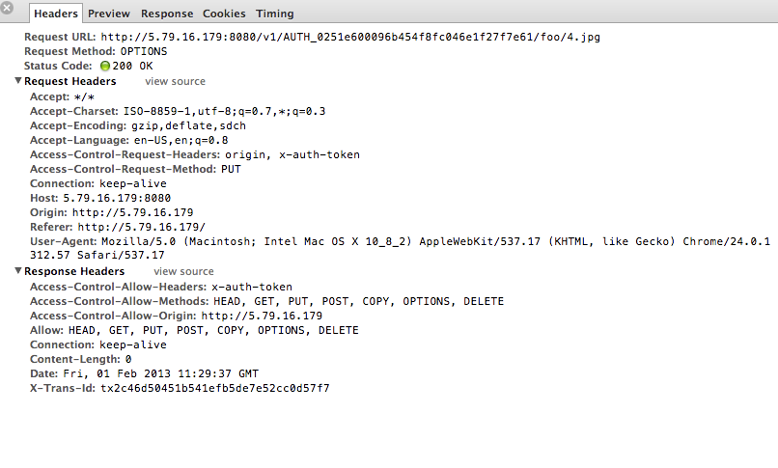Click the Referer header URL

pos(141,227)
